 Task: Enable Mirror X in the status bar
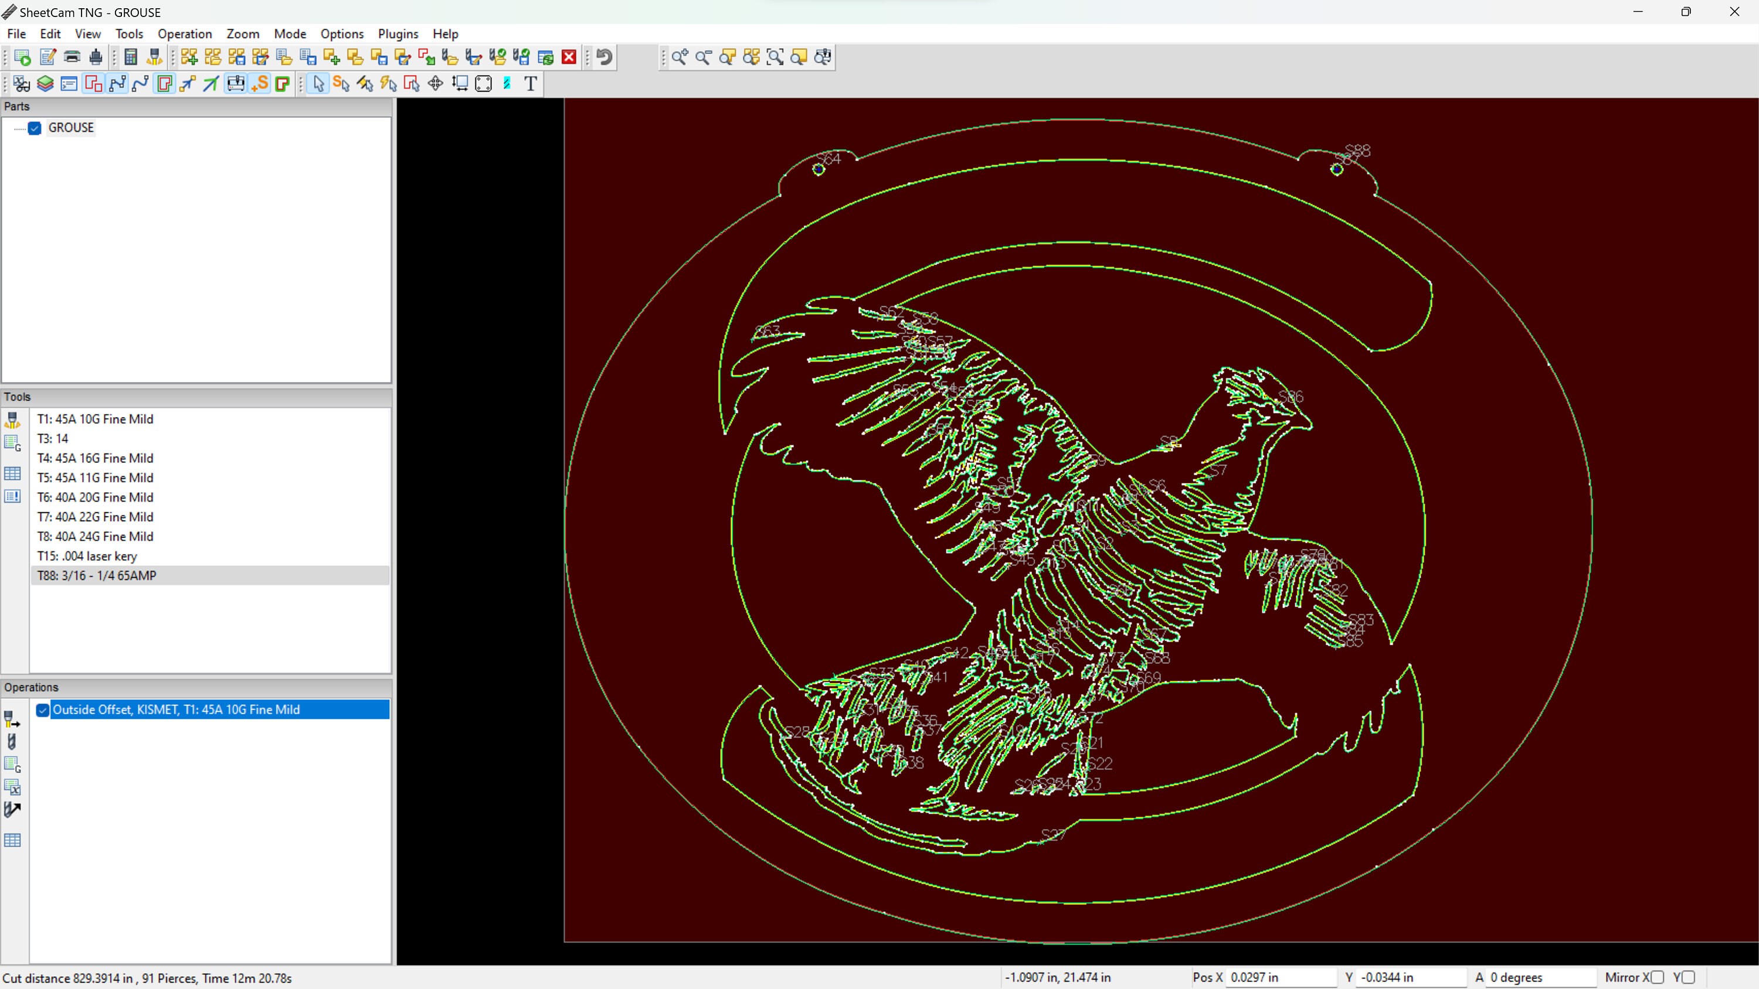click(x=1658, y=977)
